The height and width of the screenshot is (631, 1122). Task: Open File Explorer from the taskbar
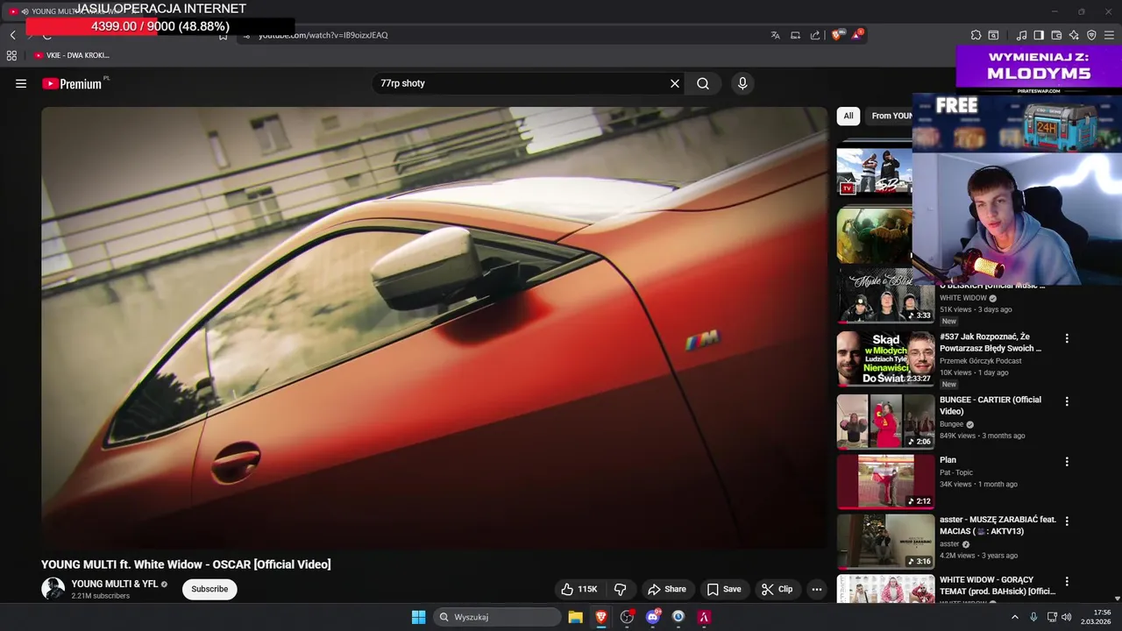575,617
